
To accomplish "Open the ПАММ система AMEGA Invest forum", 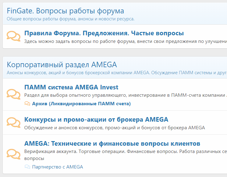I will click(71, 87).
